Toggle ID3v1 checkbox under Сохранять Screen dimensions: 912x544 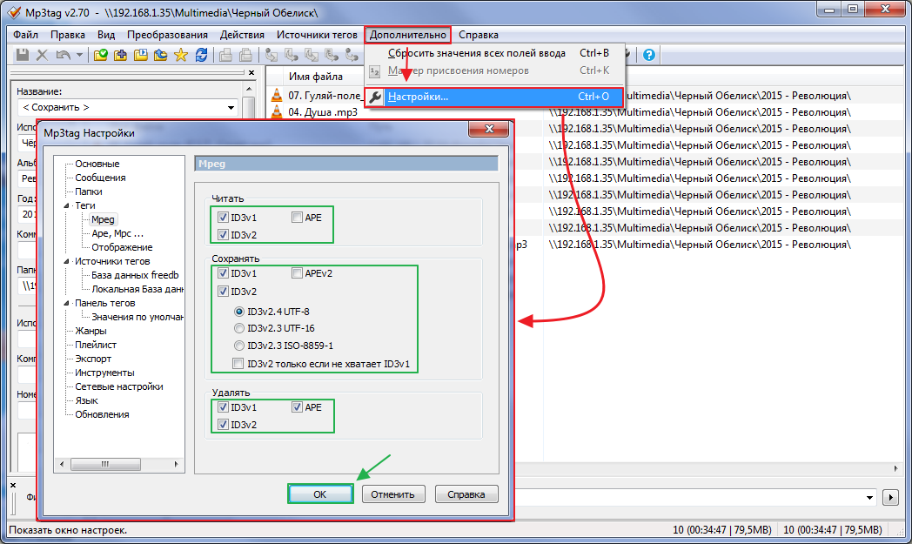(x=223, y=273)
